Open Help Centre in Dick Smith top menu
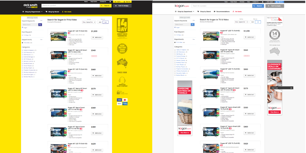 point(94,2)
